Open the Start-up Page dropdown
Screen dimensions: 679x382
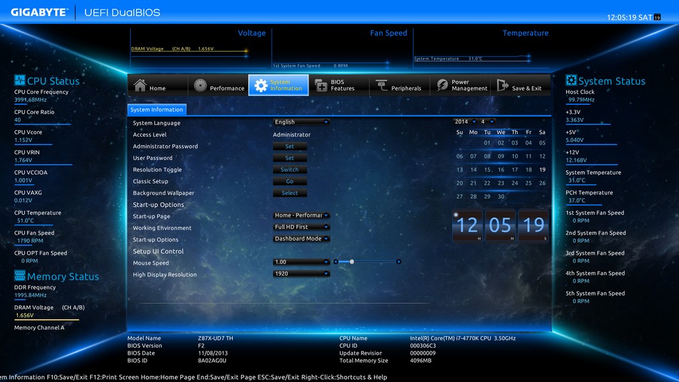pyautogui.click(x=302, y=216)
